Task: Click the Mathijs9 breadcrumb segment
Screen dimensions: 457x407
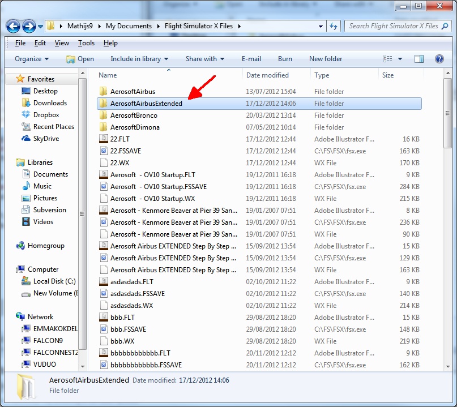Action: [80, 26]
